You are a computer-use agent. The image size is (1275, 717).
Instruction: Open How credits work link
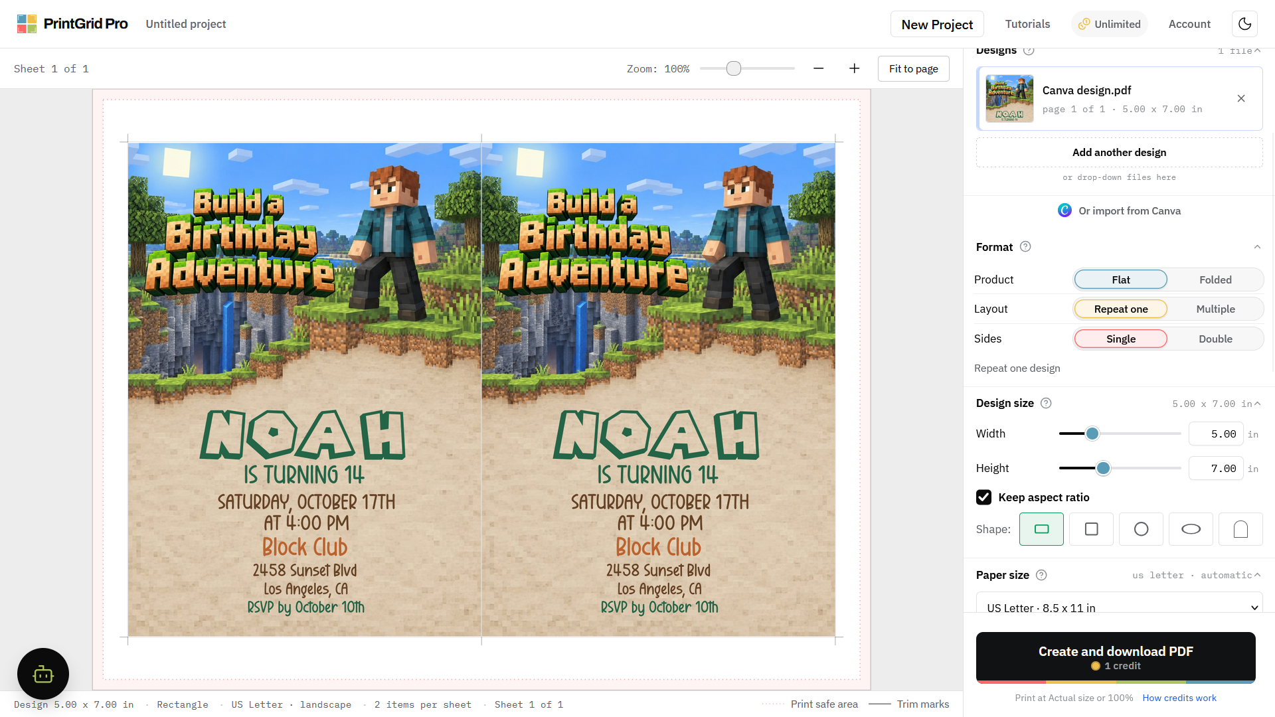1179,698
